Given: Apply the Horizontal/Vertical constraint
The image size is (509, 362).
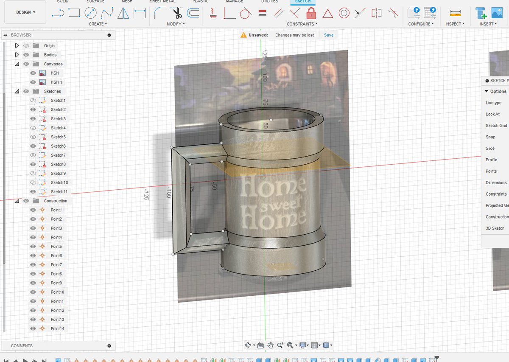Looking at the screenshot, I should 214,13.
